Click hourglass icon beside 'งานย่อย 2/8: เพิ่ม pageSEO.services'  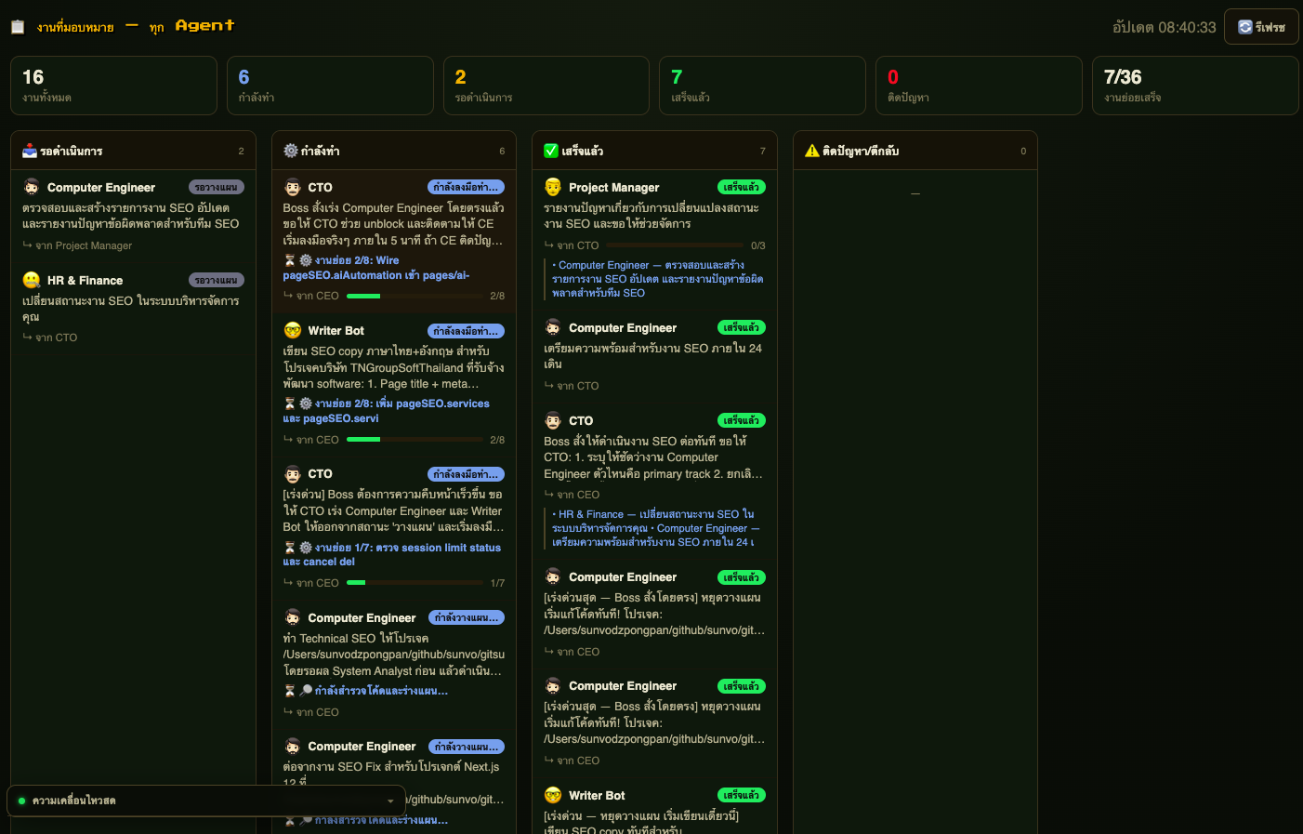[289, 404]
